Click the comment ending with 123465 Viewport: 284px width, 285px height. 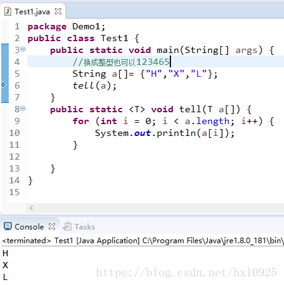121,62
